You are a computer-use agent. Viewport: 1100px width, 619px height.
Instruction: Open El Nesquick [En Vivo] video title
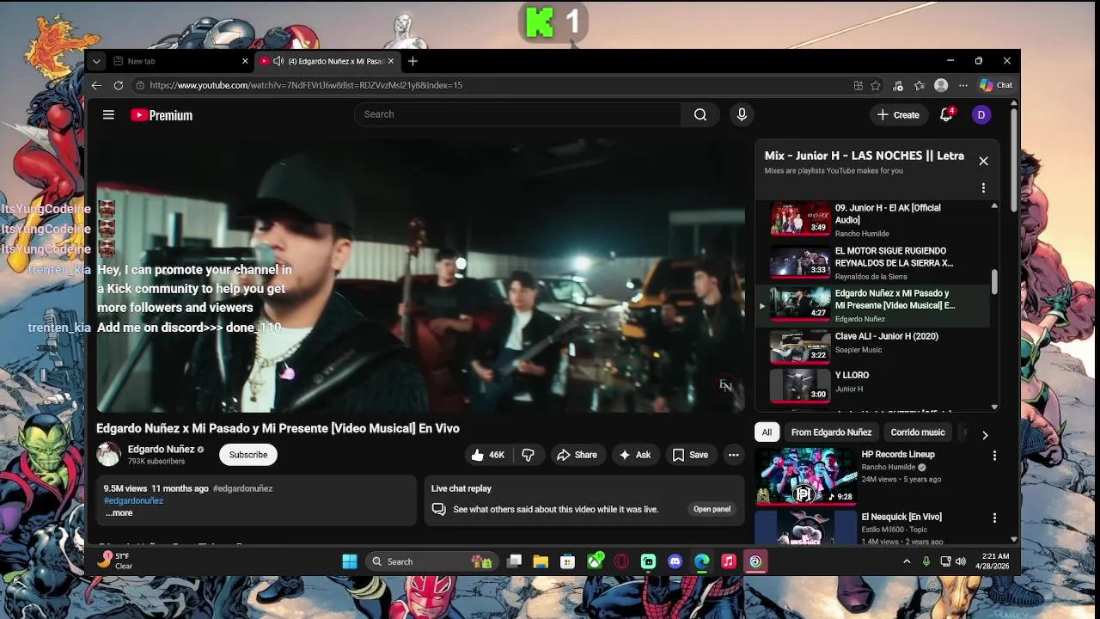click(x=901, y=517)
